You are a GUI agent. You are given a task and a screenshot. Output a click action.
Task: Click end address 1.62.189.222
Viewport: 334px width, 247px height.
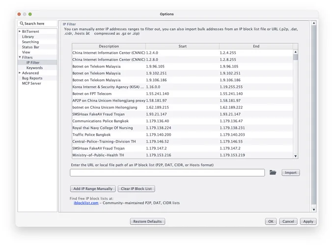(231, 107)
